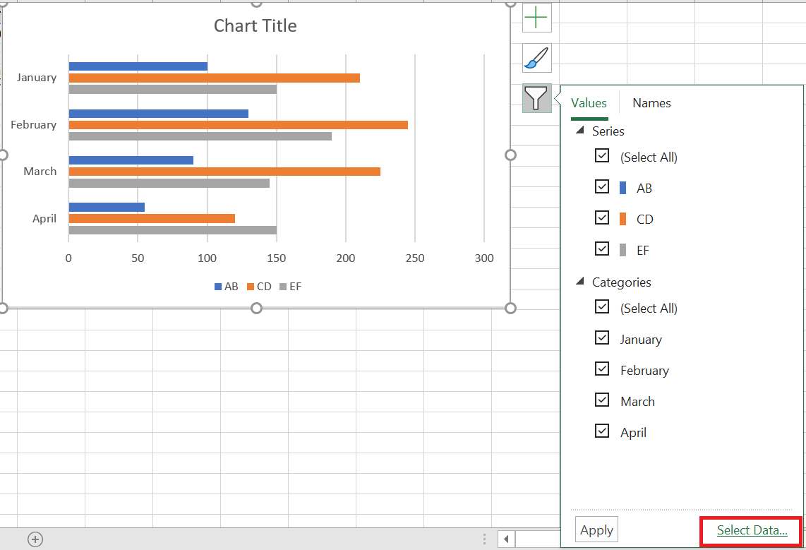Collapse the Series section triangle

[580, 130]
